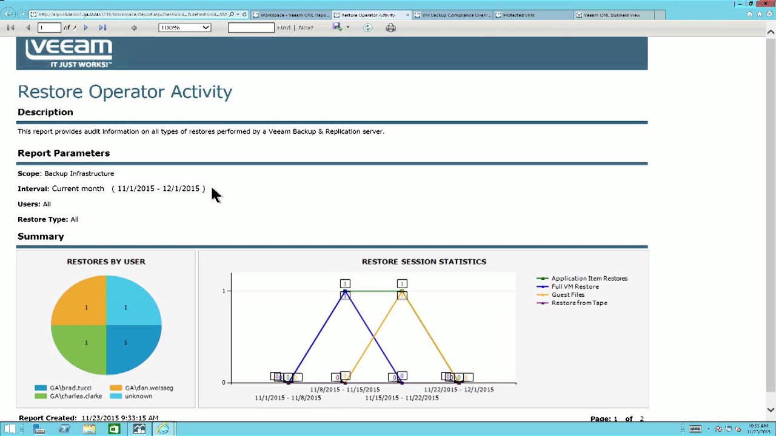Click the find text search box
The width and height of the screenshot is (776, 436).
pyautogui.click(x=251, y=27)
